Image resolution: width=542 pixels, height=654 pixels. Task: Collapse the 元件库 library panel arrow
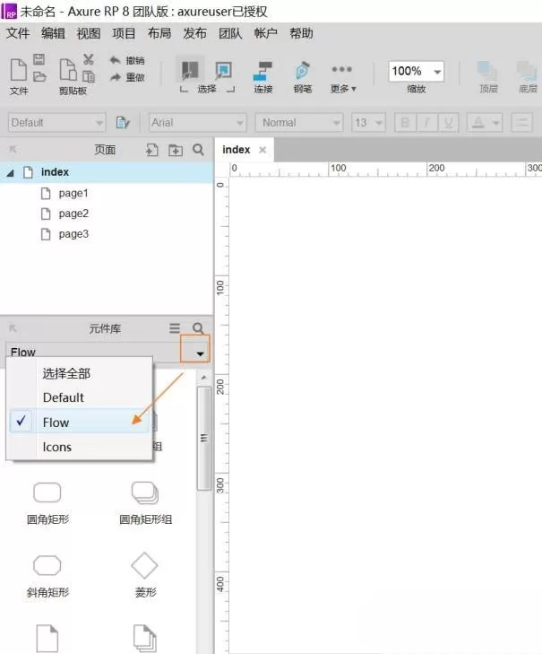[13, 328]
